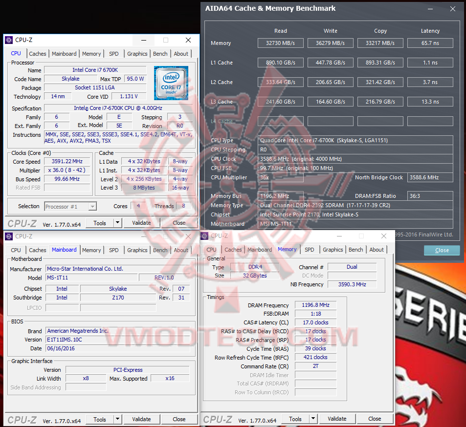466x427 pixels.
Task: Open Memory tab in top CPU-Z window
Action: tap(91, 54)
